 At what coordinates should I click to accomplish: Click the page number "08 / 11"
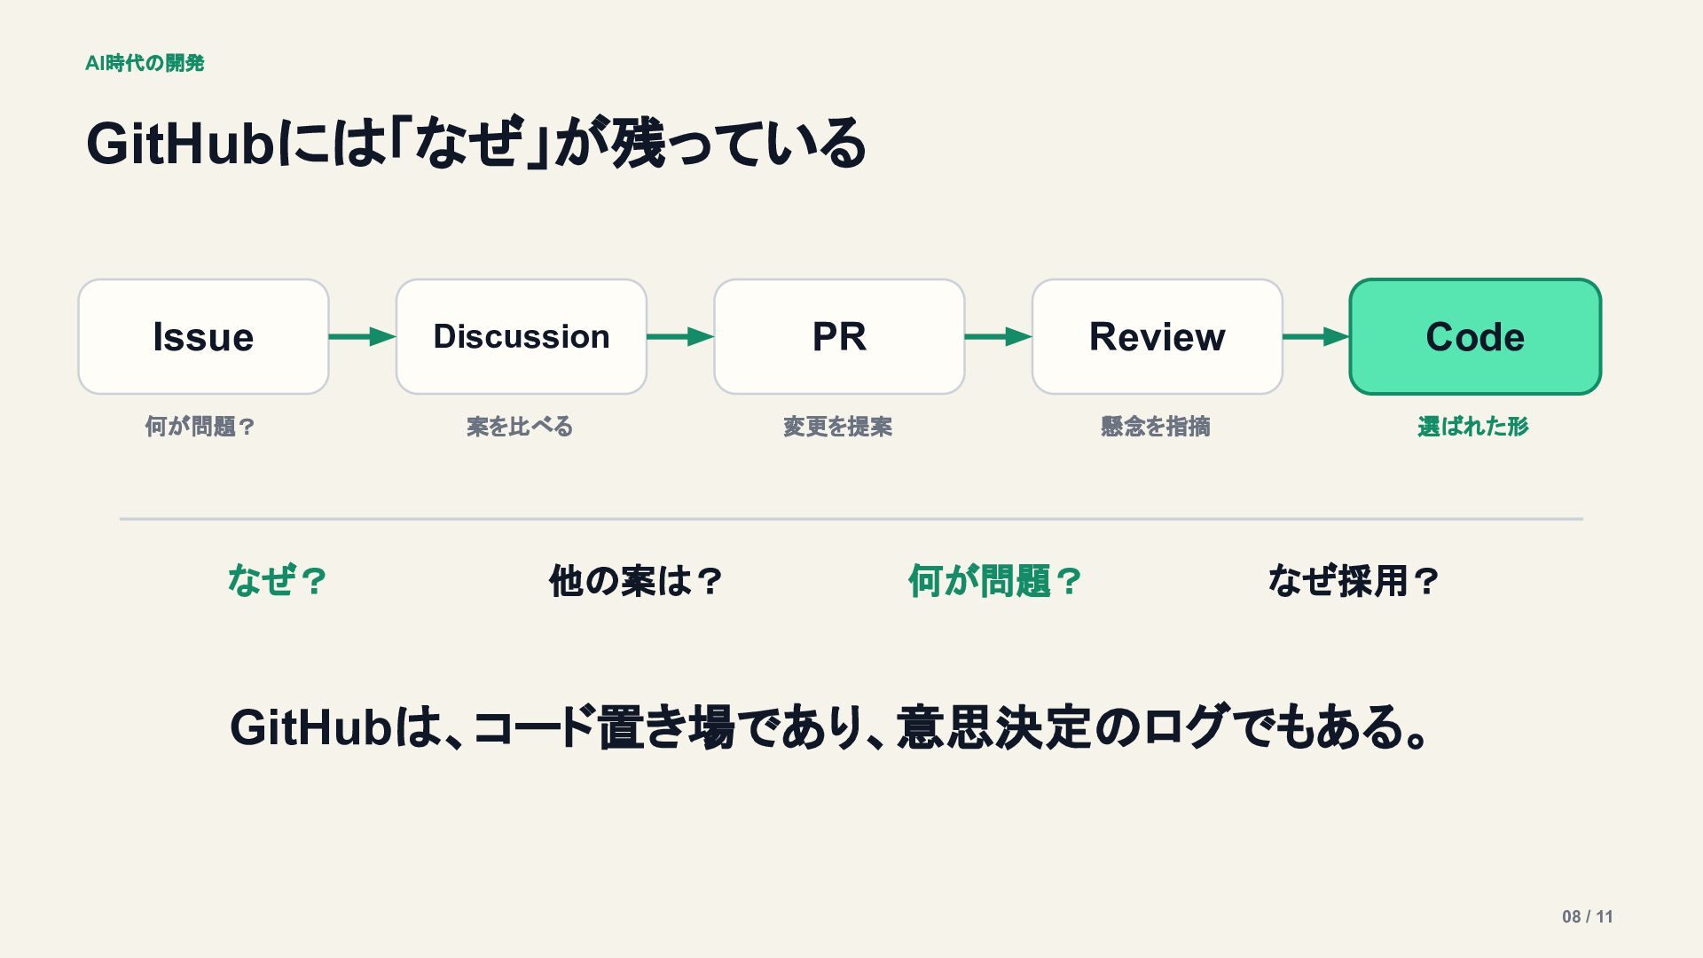1588,916
